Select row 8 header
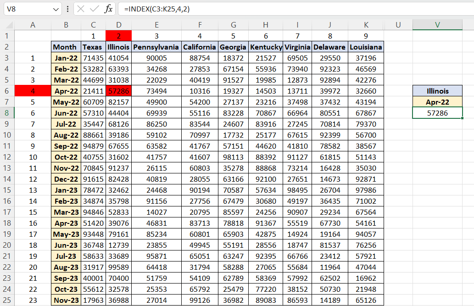474x306 pixels. (7, 113)
